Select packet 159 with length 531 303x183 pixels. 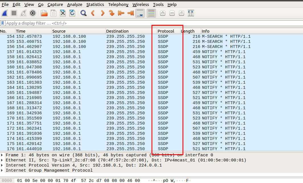coord(151,62)
